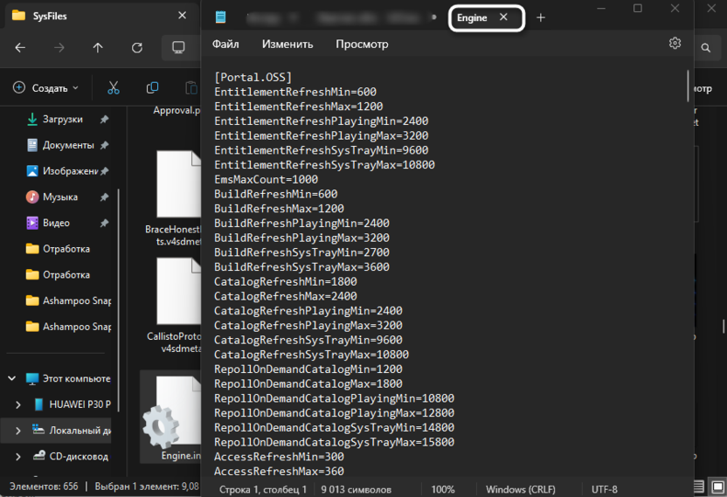Image resolution: width=727 pixels, height=497 pixels.
Task: Click the Copy icon in Explorer toolbar
Action: click(153, 88)
